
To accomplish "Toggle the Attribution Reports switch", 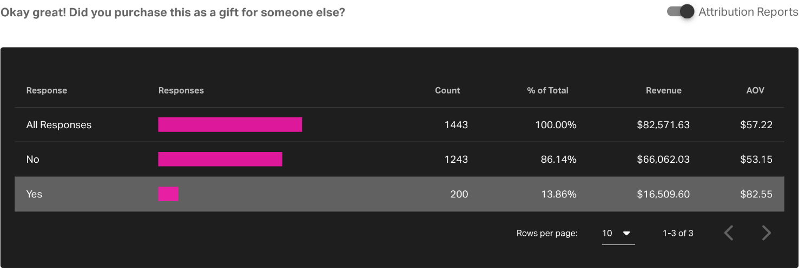I will (x=681, y=11).
